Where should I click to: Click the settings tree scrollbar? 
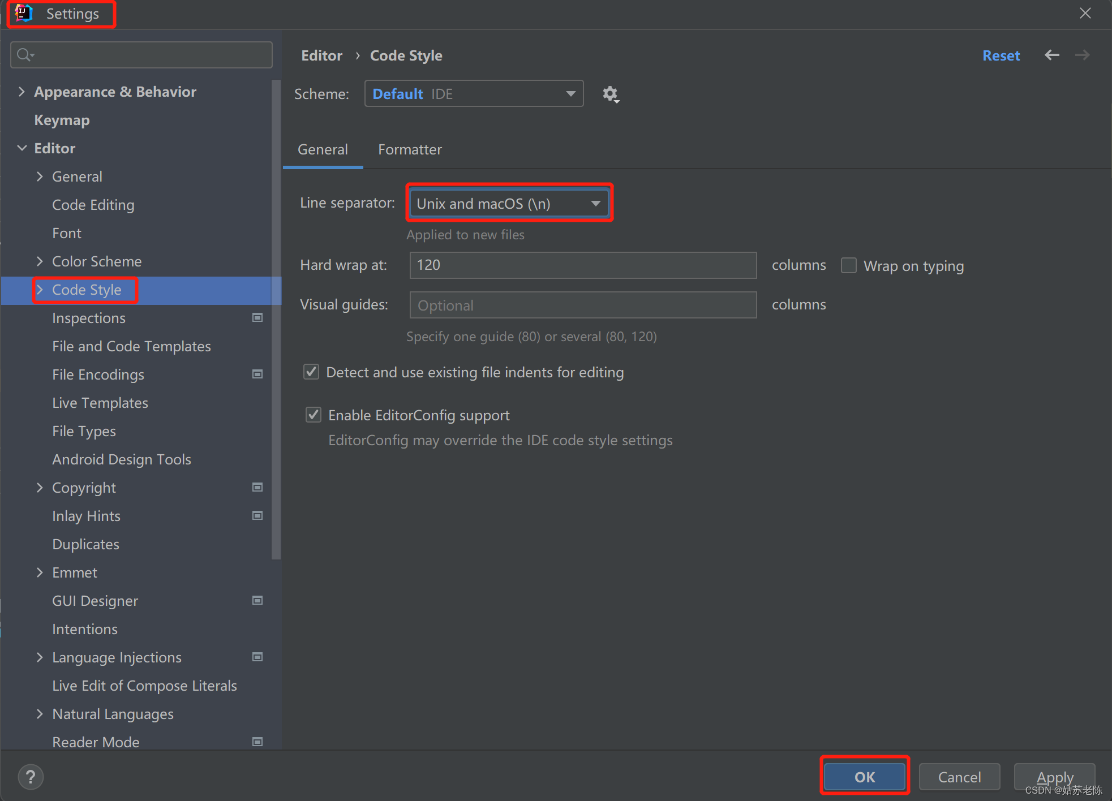tap(276, 320)
